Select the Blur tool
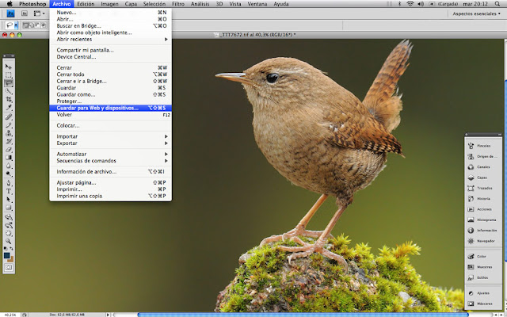The image size is (507, 317). tap(9, 166)
